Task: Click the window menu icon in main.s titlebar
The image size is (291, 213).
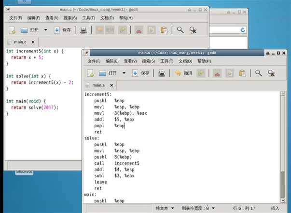Action: pyautogui.click(x=86, y=53)
